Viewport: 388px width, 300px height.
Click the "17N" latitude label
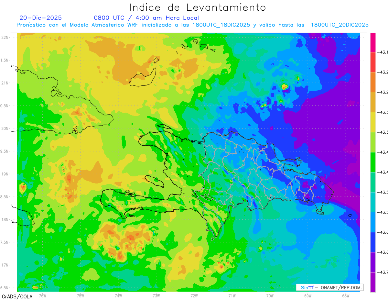point(5,265)
